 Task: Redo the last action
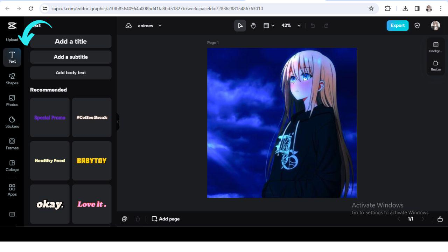click(326, 26)
